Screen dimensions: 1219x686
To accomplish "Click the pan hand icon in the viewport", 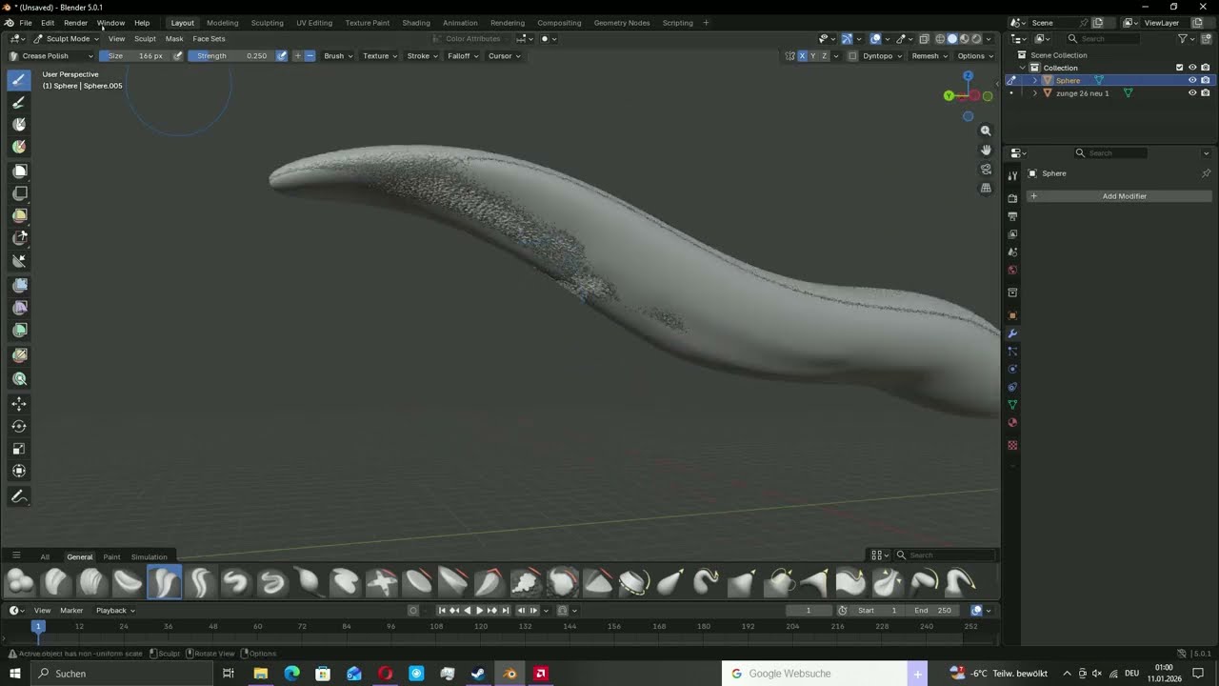I will tap(986, 150).
